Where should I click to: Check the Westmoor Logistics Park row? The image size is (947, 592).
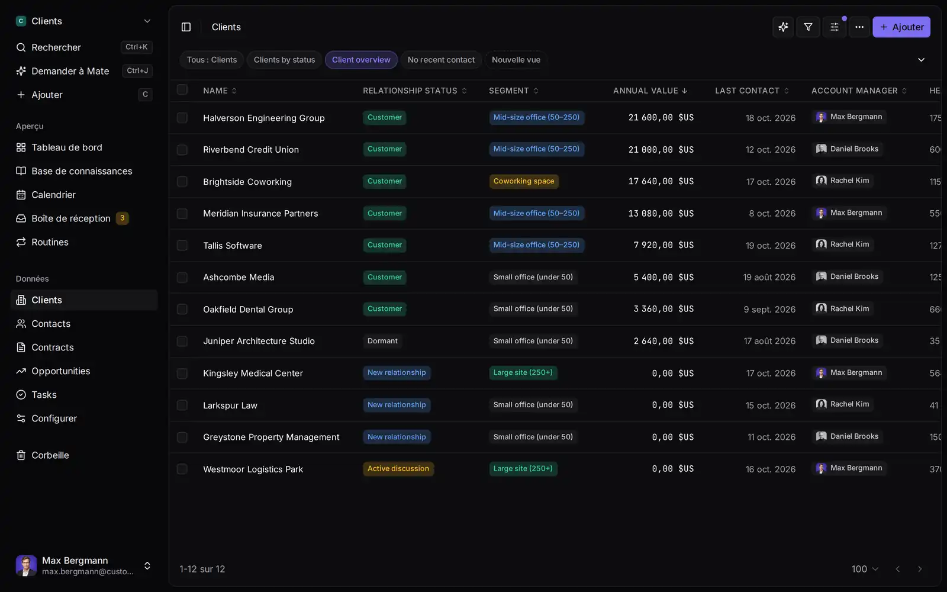click(182, 469)
